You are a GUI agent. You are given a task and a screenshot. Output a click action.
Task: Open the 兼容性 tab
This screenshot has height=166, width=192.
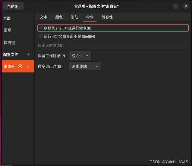coord(107,17)
